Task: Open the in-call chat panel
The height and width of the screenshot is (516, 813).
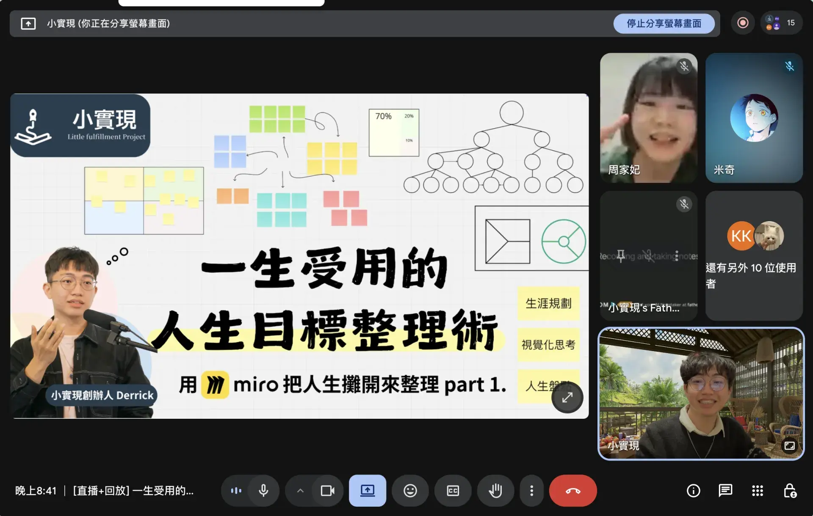Action: 725,491
